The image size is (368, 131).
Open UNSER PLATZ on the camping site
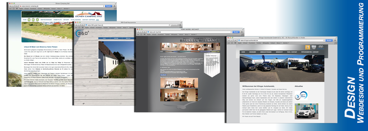[57, 20]
